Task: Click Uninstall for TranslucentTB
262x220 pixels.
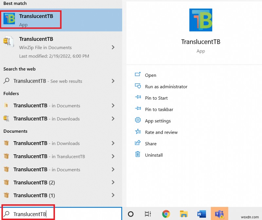Action: (153, 155)
